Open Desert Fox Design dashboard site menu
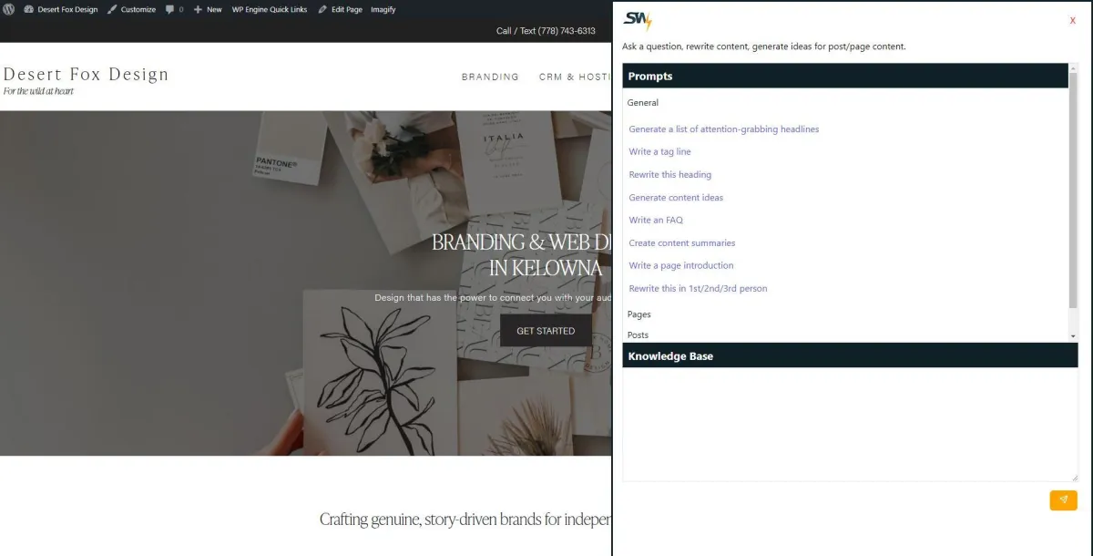This screenshot has height=556, width=1093. (x=60, y=9)
